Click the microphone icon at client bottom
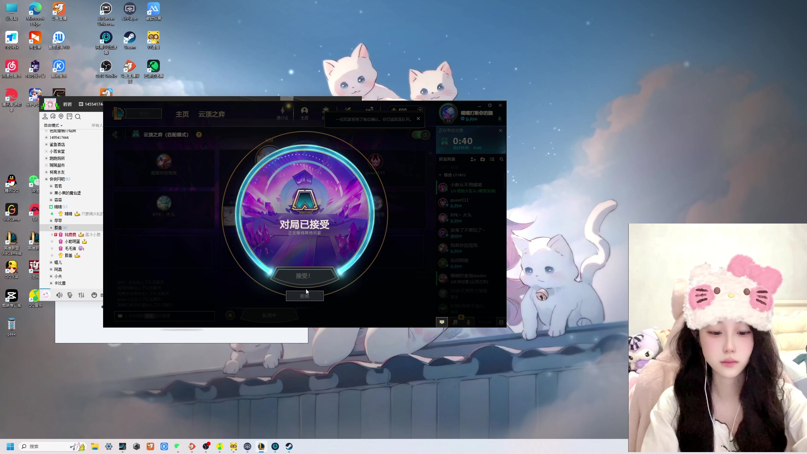This screenshot has height=454, width=807. (468, 322)
